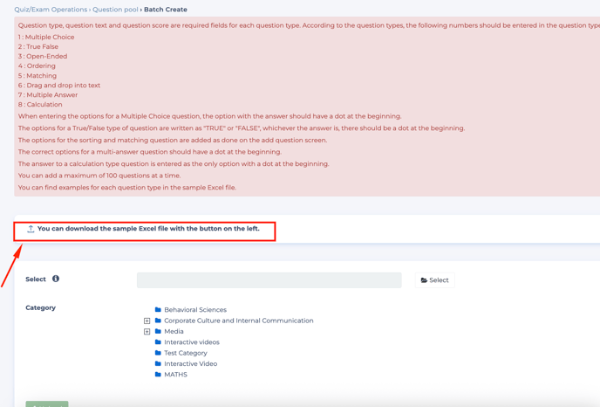Click the info icon beside Select
The height and width of the screenshot is (407, 600).
click(56, 279)
